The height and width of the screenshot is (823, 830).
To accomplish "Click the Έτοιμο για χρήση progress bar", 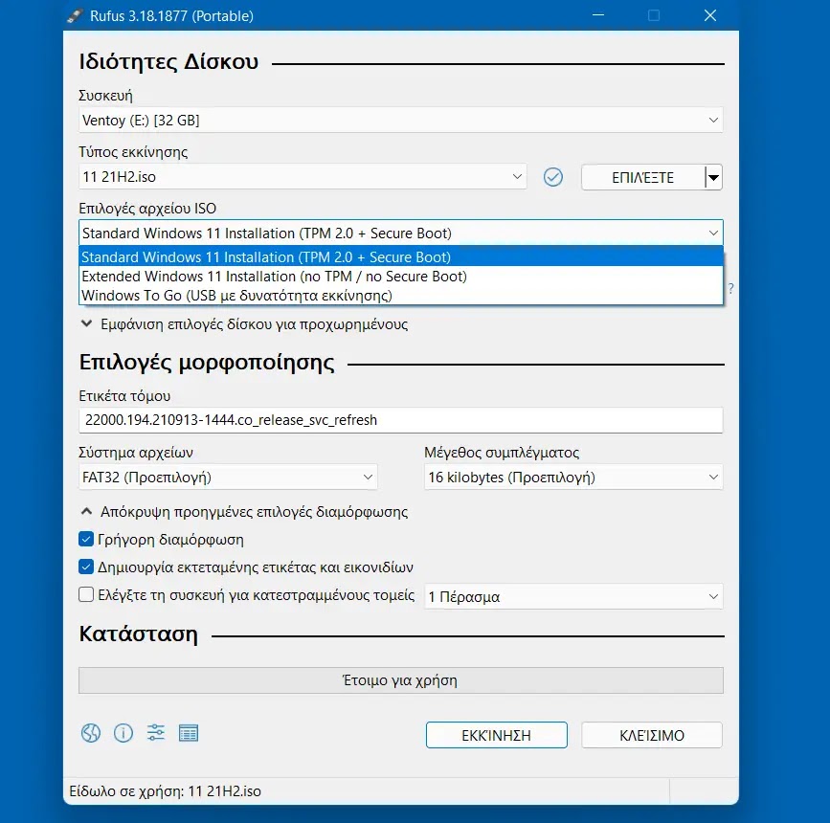I will (401, 680).
